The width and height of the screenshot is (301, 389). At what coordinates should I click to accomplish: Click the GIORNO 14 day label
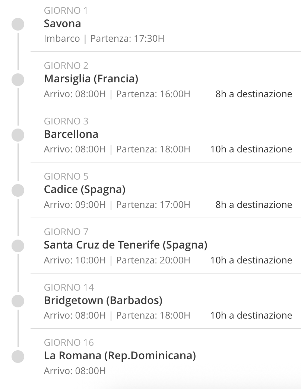(69, 287)
